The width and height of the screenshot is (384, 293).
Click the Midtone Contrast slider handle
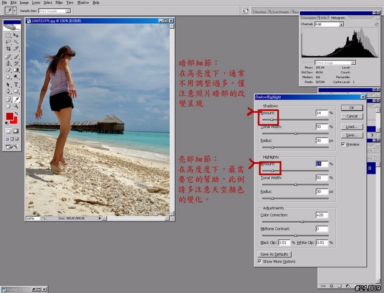coord(295,235)
